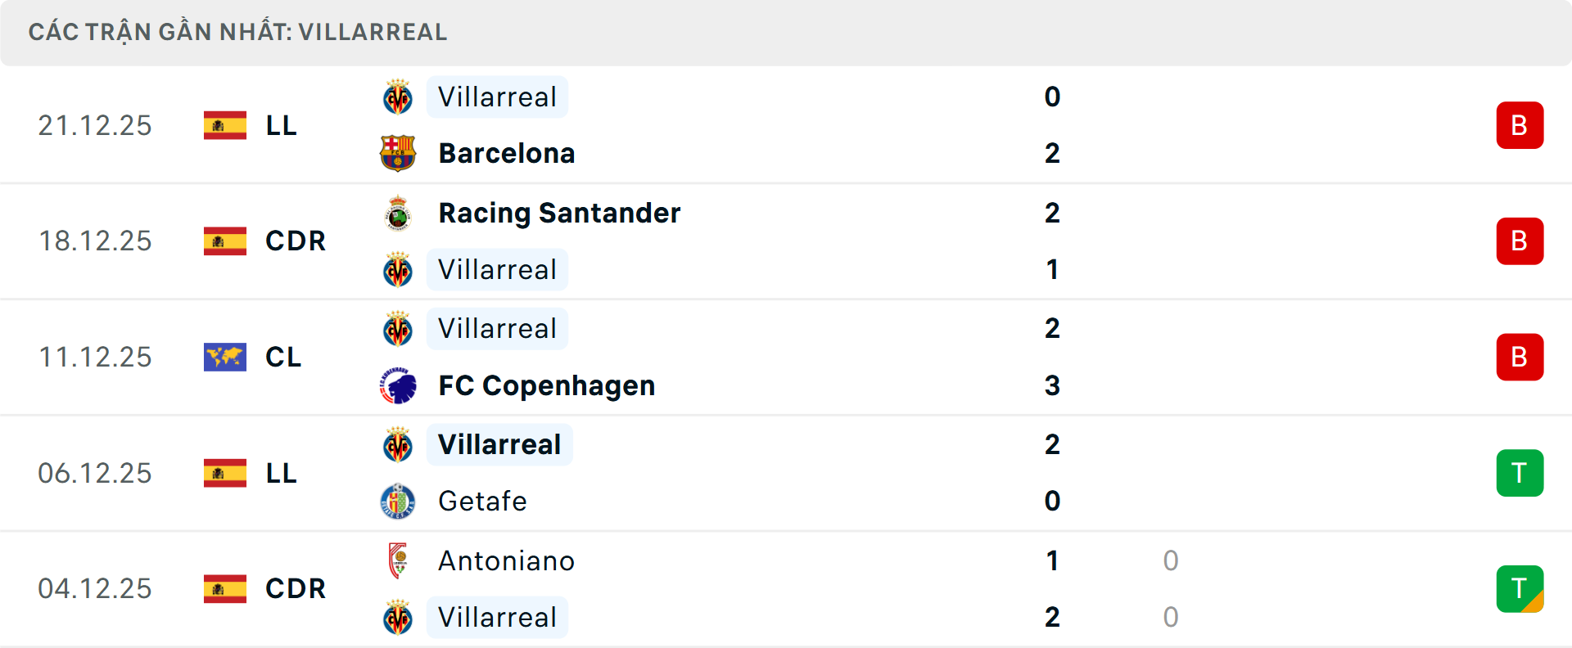Click the Barcelona club crest
Image resolution: width=1572 pixels, height=648 pixels.
398,153
